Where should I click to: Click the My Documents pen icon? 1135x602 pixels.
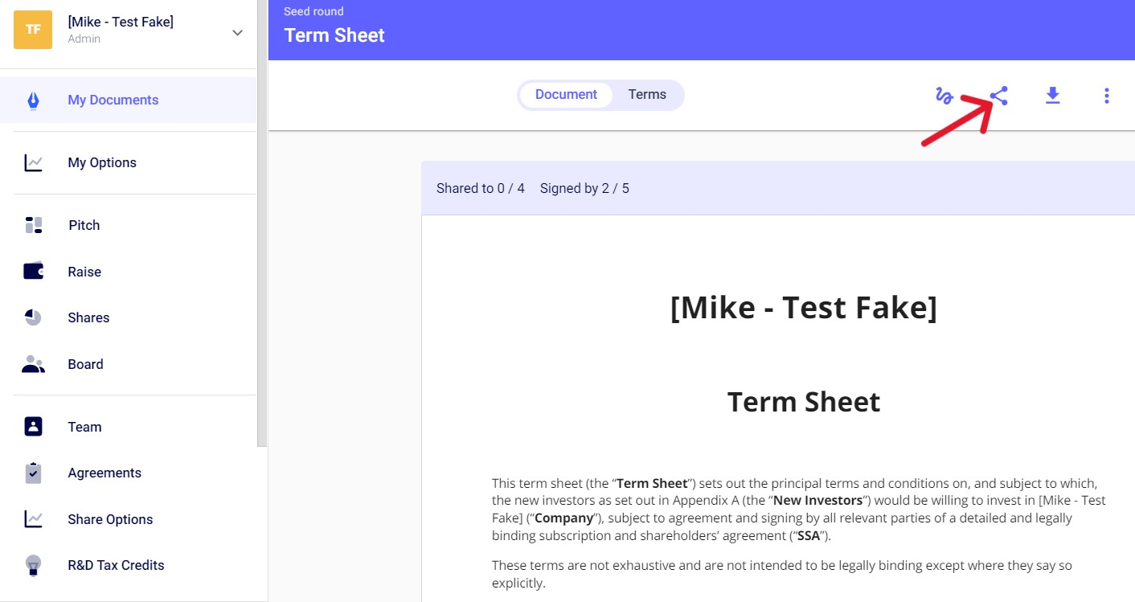click(33, 100)
